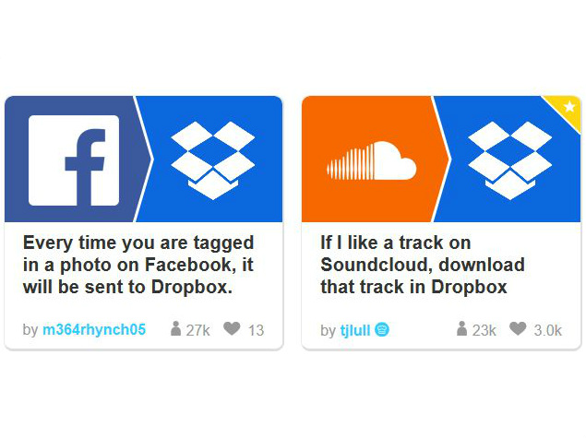The height and width of the screenshot is (438, 586).
Task: Click the verified badge next to tjlull
Action: [382, 329]
